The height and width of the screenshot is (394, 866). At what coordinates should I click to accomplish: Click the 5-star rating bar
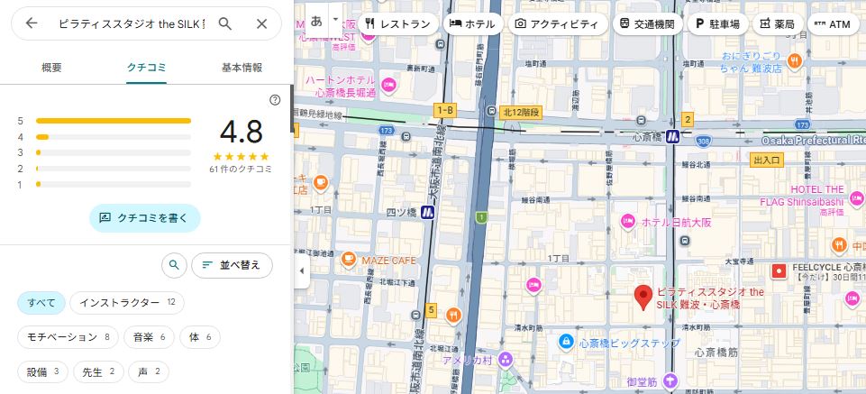coord(114,120)
